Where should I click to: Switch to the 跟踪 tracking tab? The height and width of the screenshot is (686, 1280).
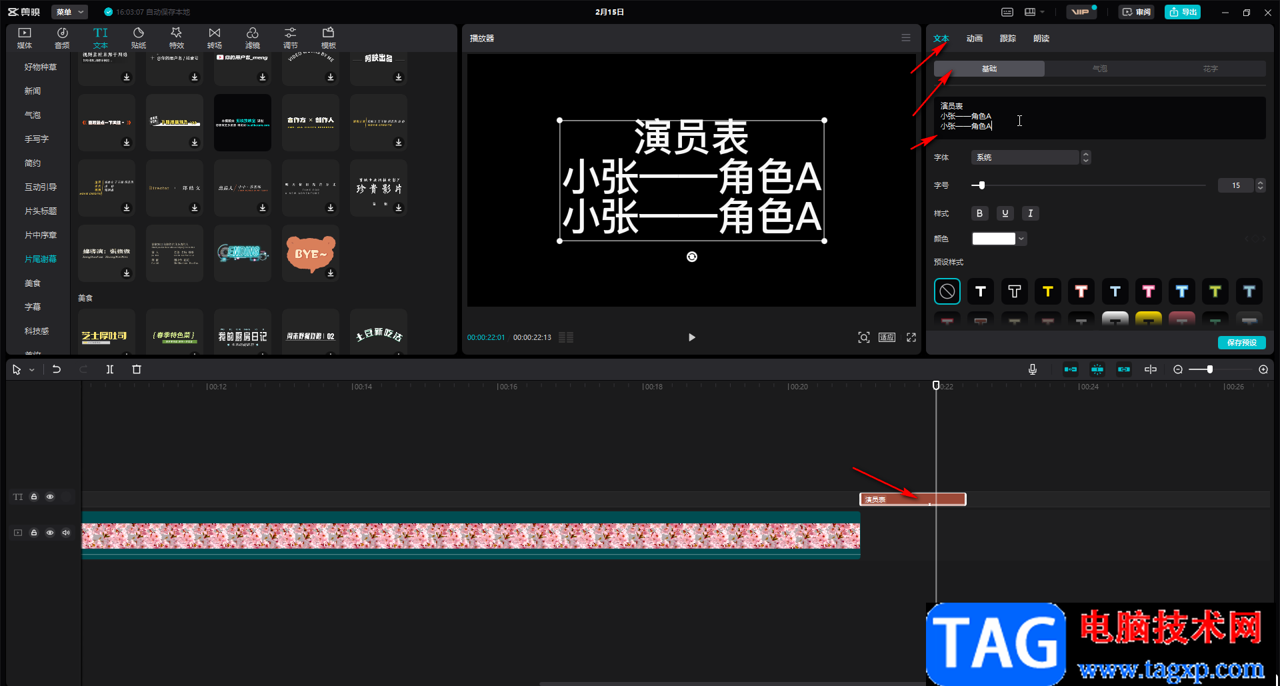tap(1008, 39)
